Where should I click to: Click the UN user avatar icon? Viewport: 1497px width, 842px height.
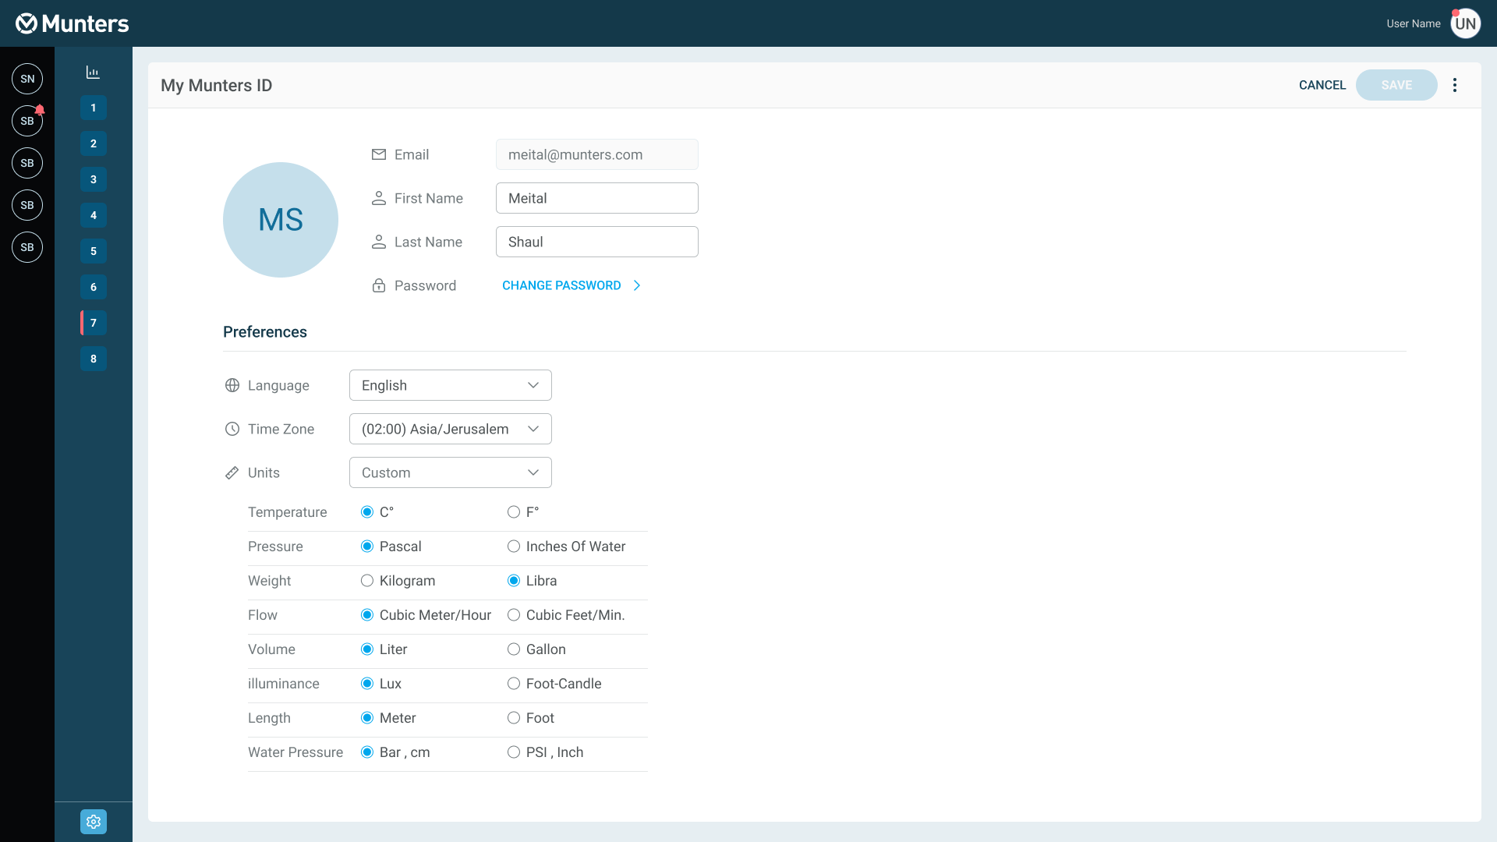[1465, 23]
